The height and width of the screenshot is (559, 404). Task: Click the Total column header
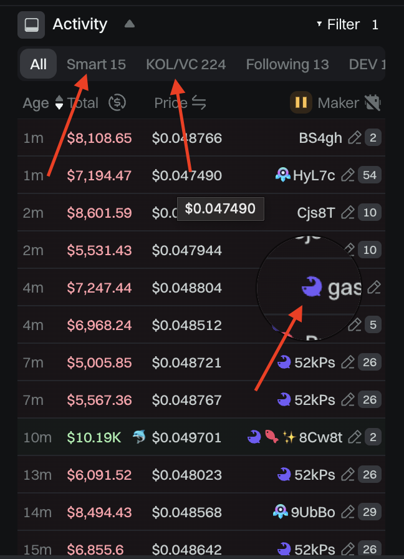(83, 103)
